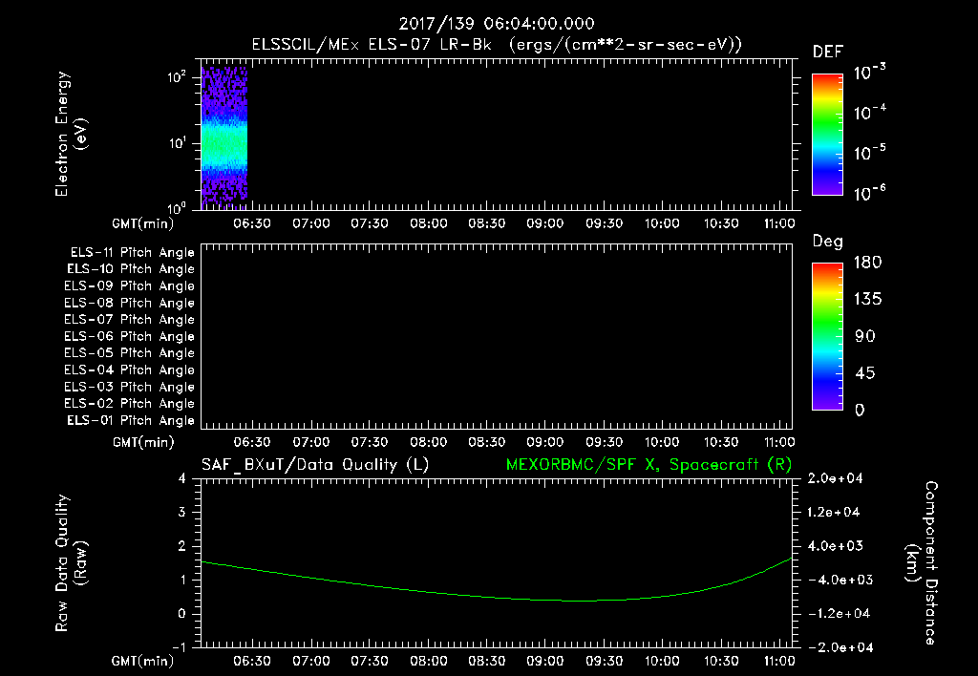Click the 10^-4 DEF scale value
The height and width of the screenshot is (676, 978).
[x=869, y=113]
